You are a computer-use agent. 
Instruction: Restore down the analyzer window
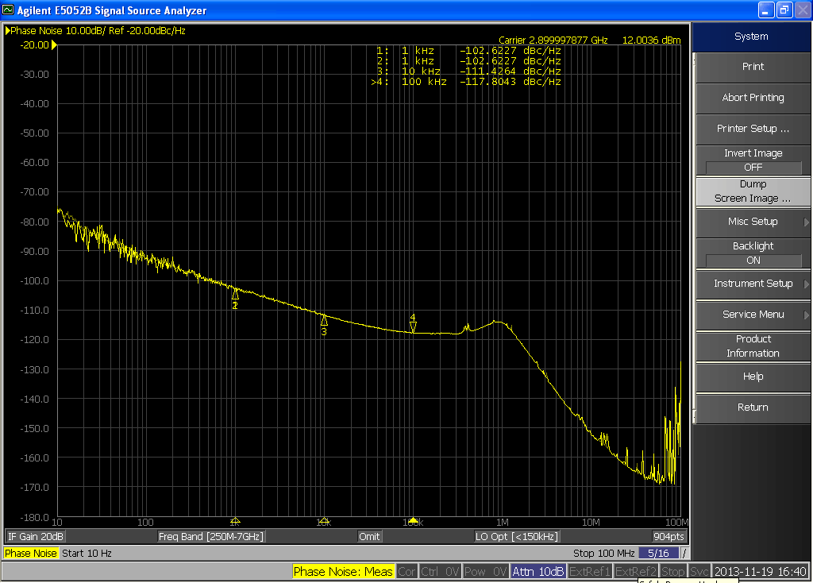tap(784, 10)
